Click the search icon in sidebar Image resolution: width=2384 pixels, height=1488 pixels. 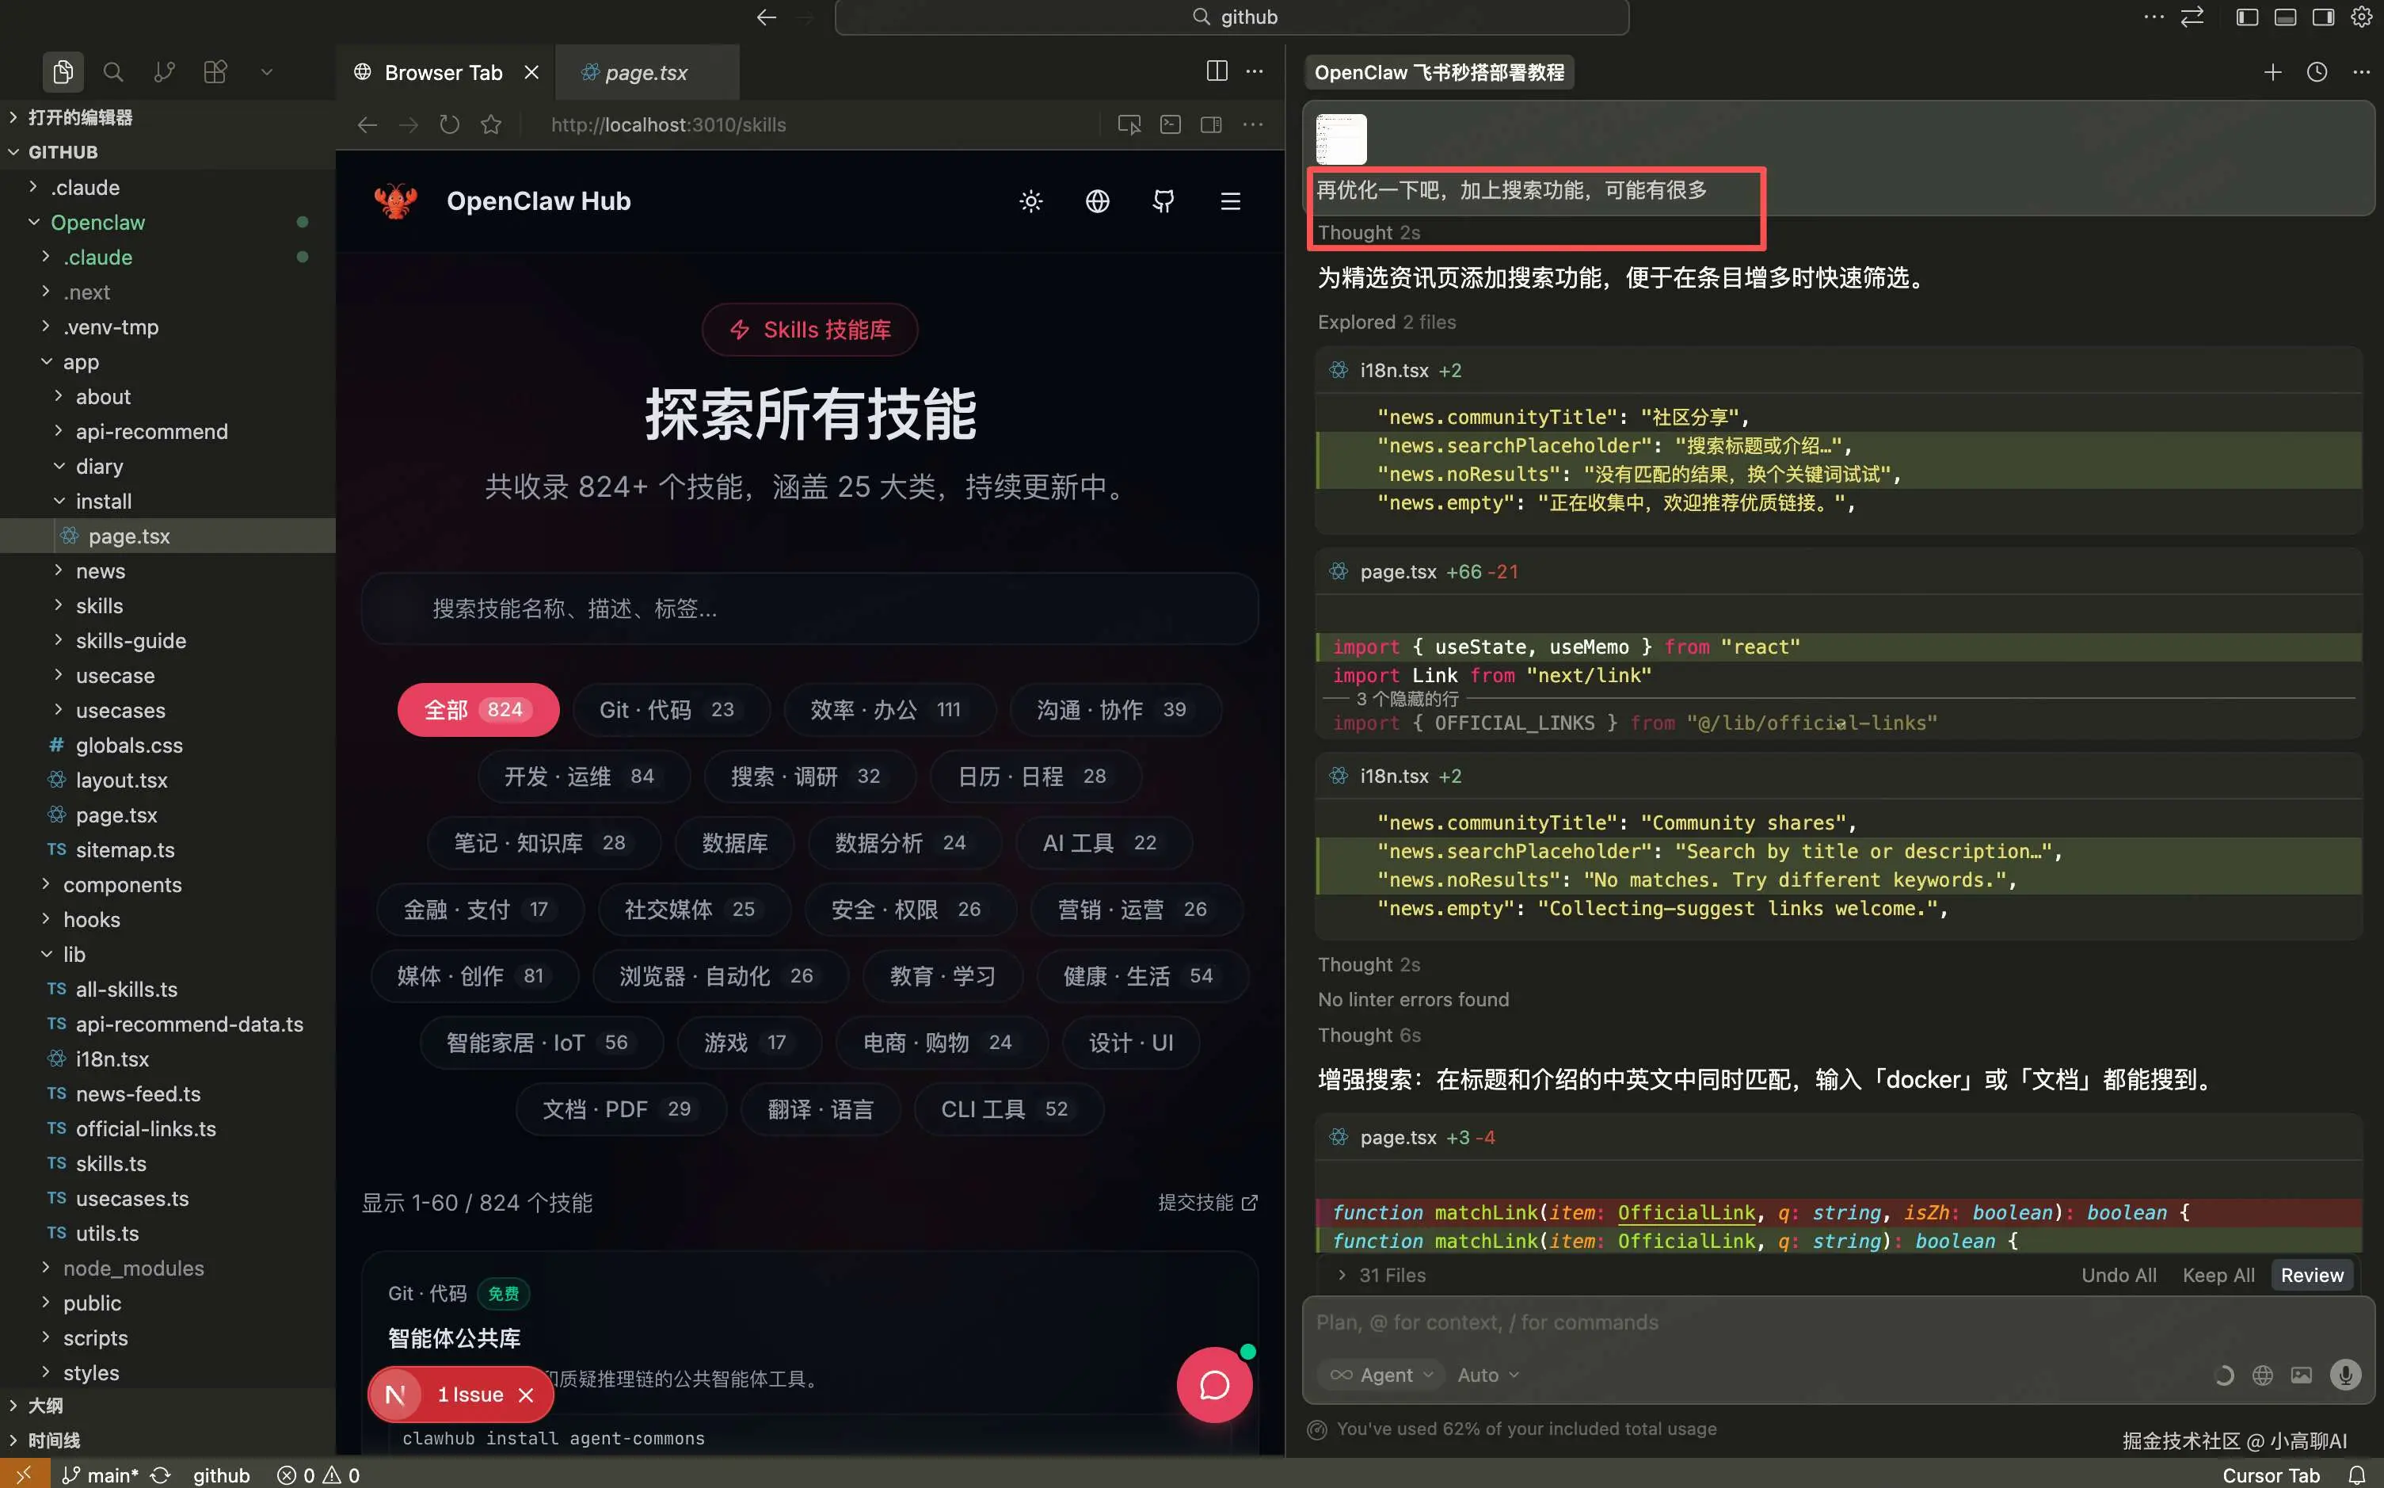pyautogui.click(x=113, y=72)
